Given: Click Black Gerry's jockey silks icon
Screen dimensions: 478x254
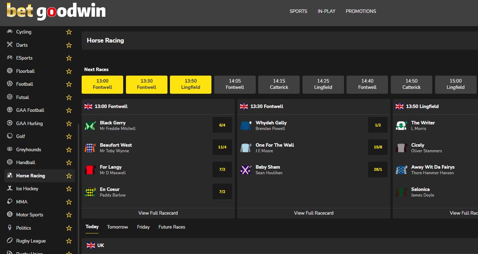Looking at the screenshot, I should tap(90, 125).
